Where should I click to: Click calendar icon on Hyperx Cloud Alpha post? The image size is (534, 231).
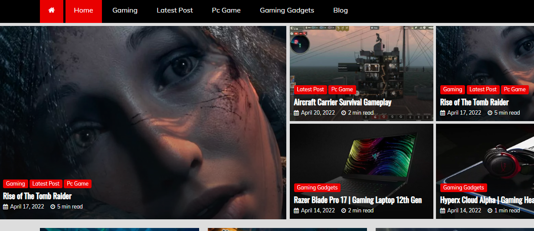(x=442, y=211)
